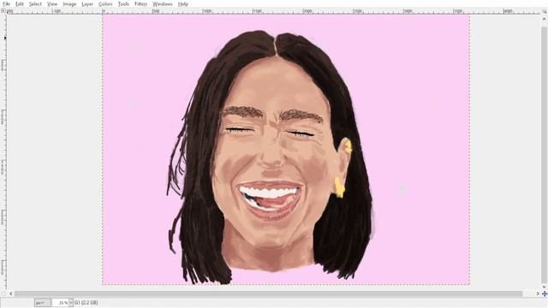
Task: Toggle the Quick Mask button at bottom-left corner
Action: pos(3,293)
